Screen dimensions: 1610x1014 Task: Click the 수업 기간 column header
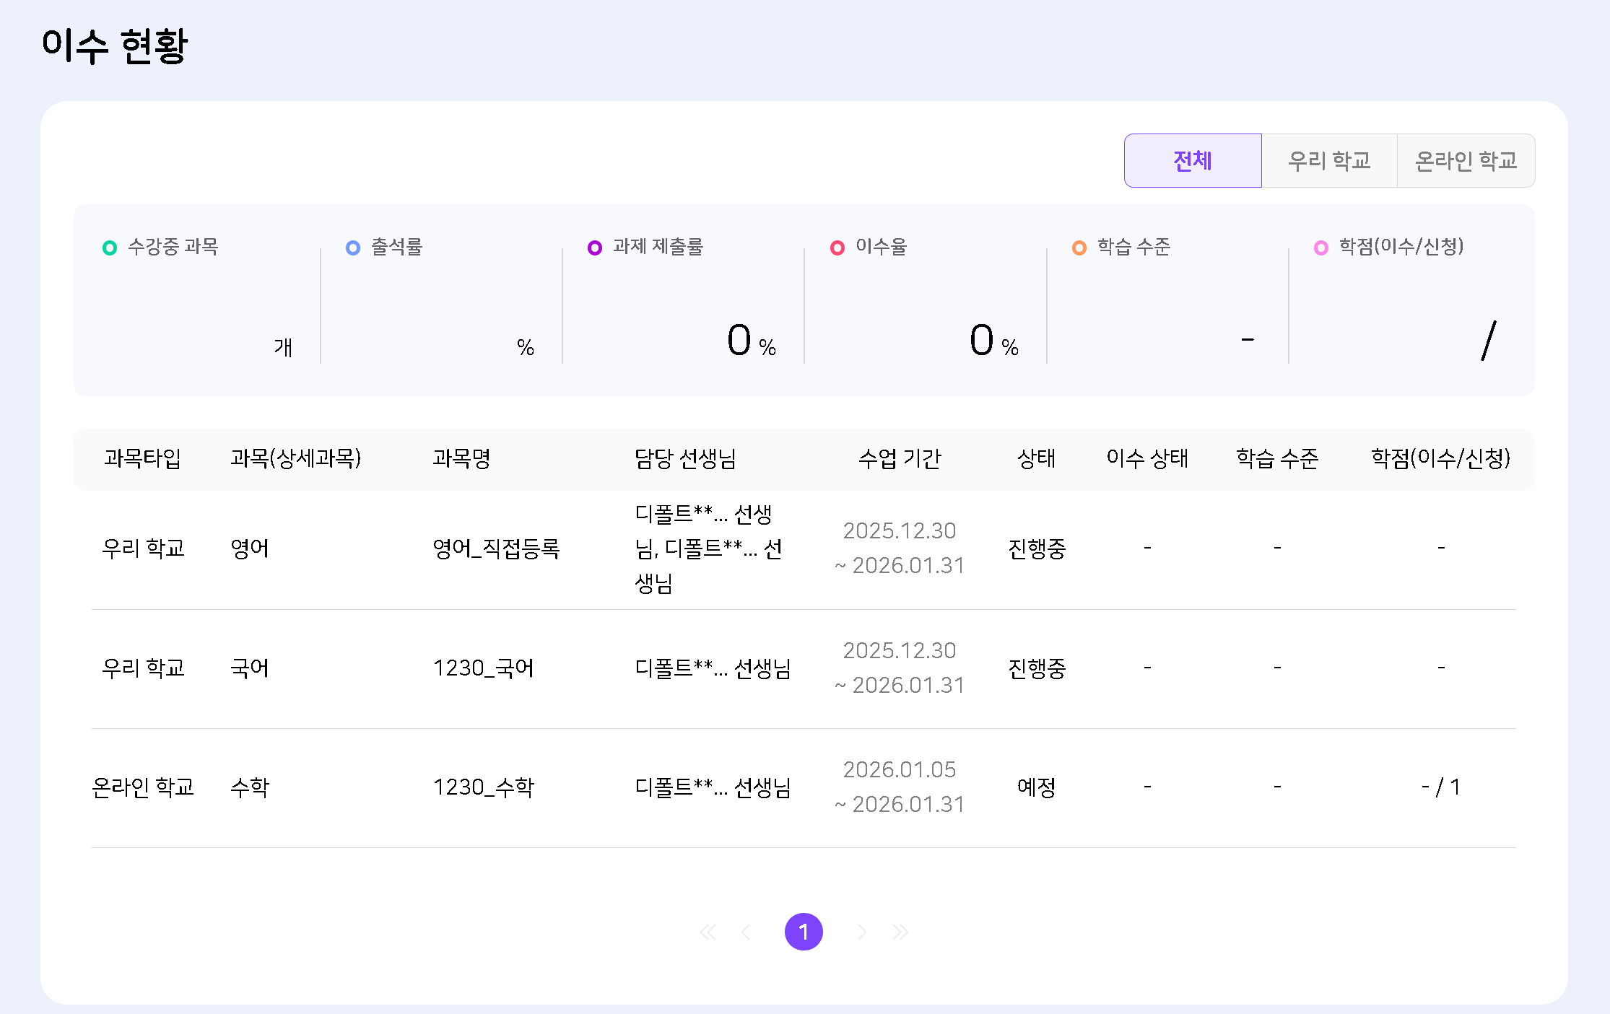(x=900, y=458)
